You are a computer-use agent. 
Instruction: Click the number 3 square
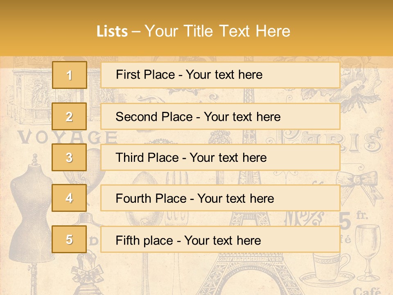[x=69, y=157]
